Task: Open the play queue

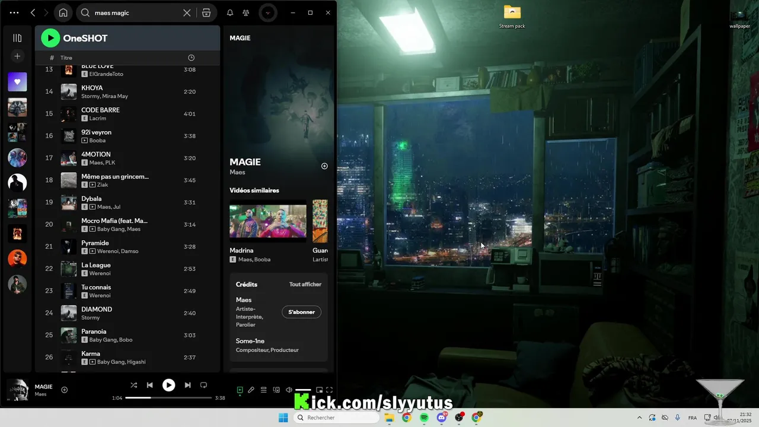Action: point(264,390)
